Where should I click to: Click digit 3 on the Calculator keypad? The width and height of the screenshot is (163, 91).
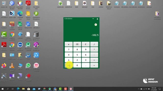(x=86, y=60)
